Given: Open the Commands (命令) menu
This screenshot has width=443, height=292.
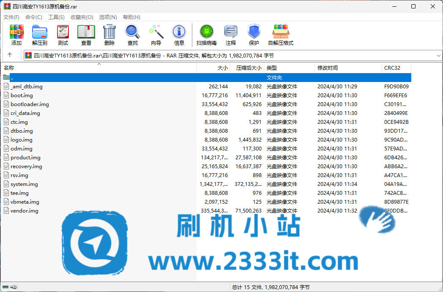Looking at the screenshot, I should 34,17.
